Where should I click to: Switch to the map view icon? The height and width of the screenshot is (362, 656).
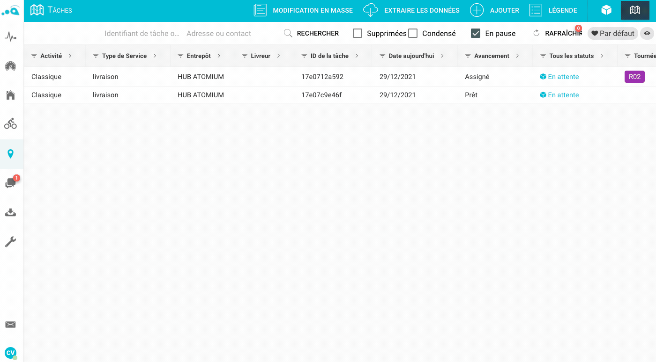[635, 10]
